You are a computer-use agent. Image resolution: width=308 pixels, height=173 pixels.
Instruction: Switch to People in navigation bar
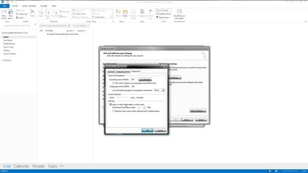pyautogui.click(x=38, y=166)
